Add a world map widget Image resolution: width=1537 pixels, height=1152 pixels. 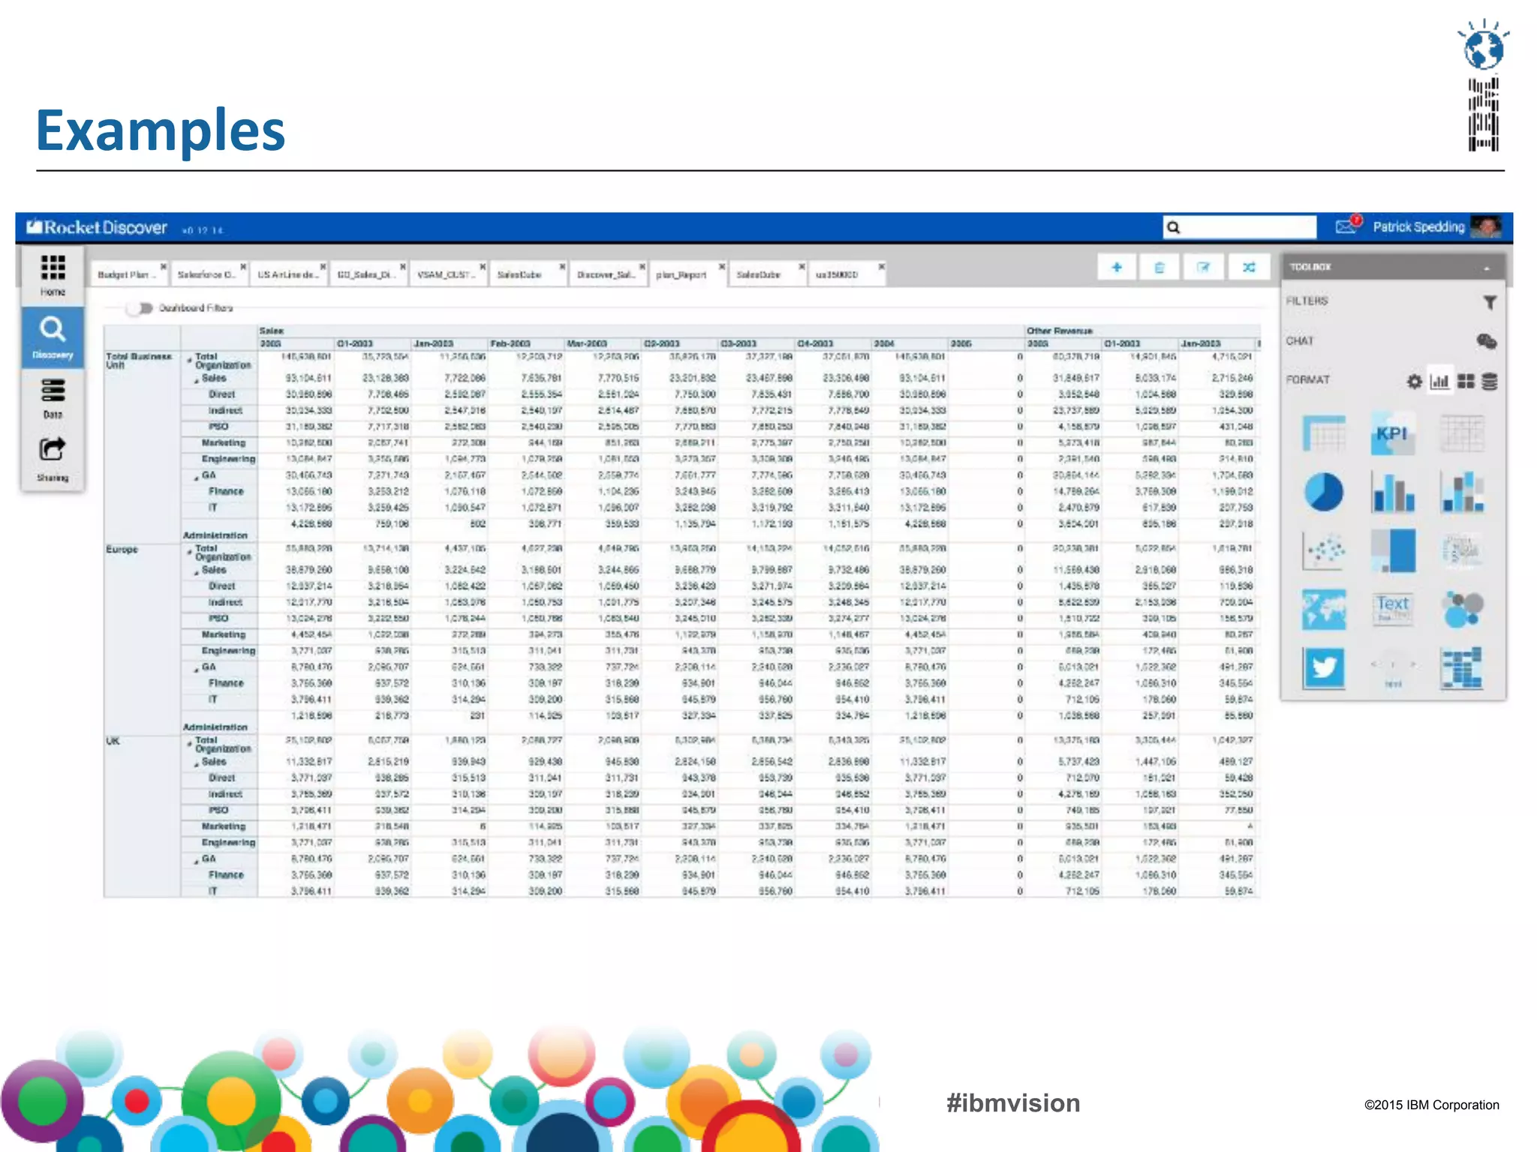[1324, 609]
